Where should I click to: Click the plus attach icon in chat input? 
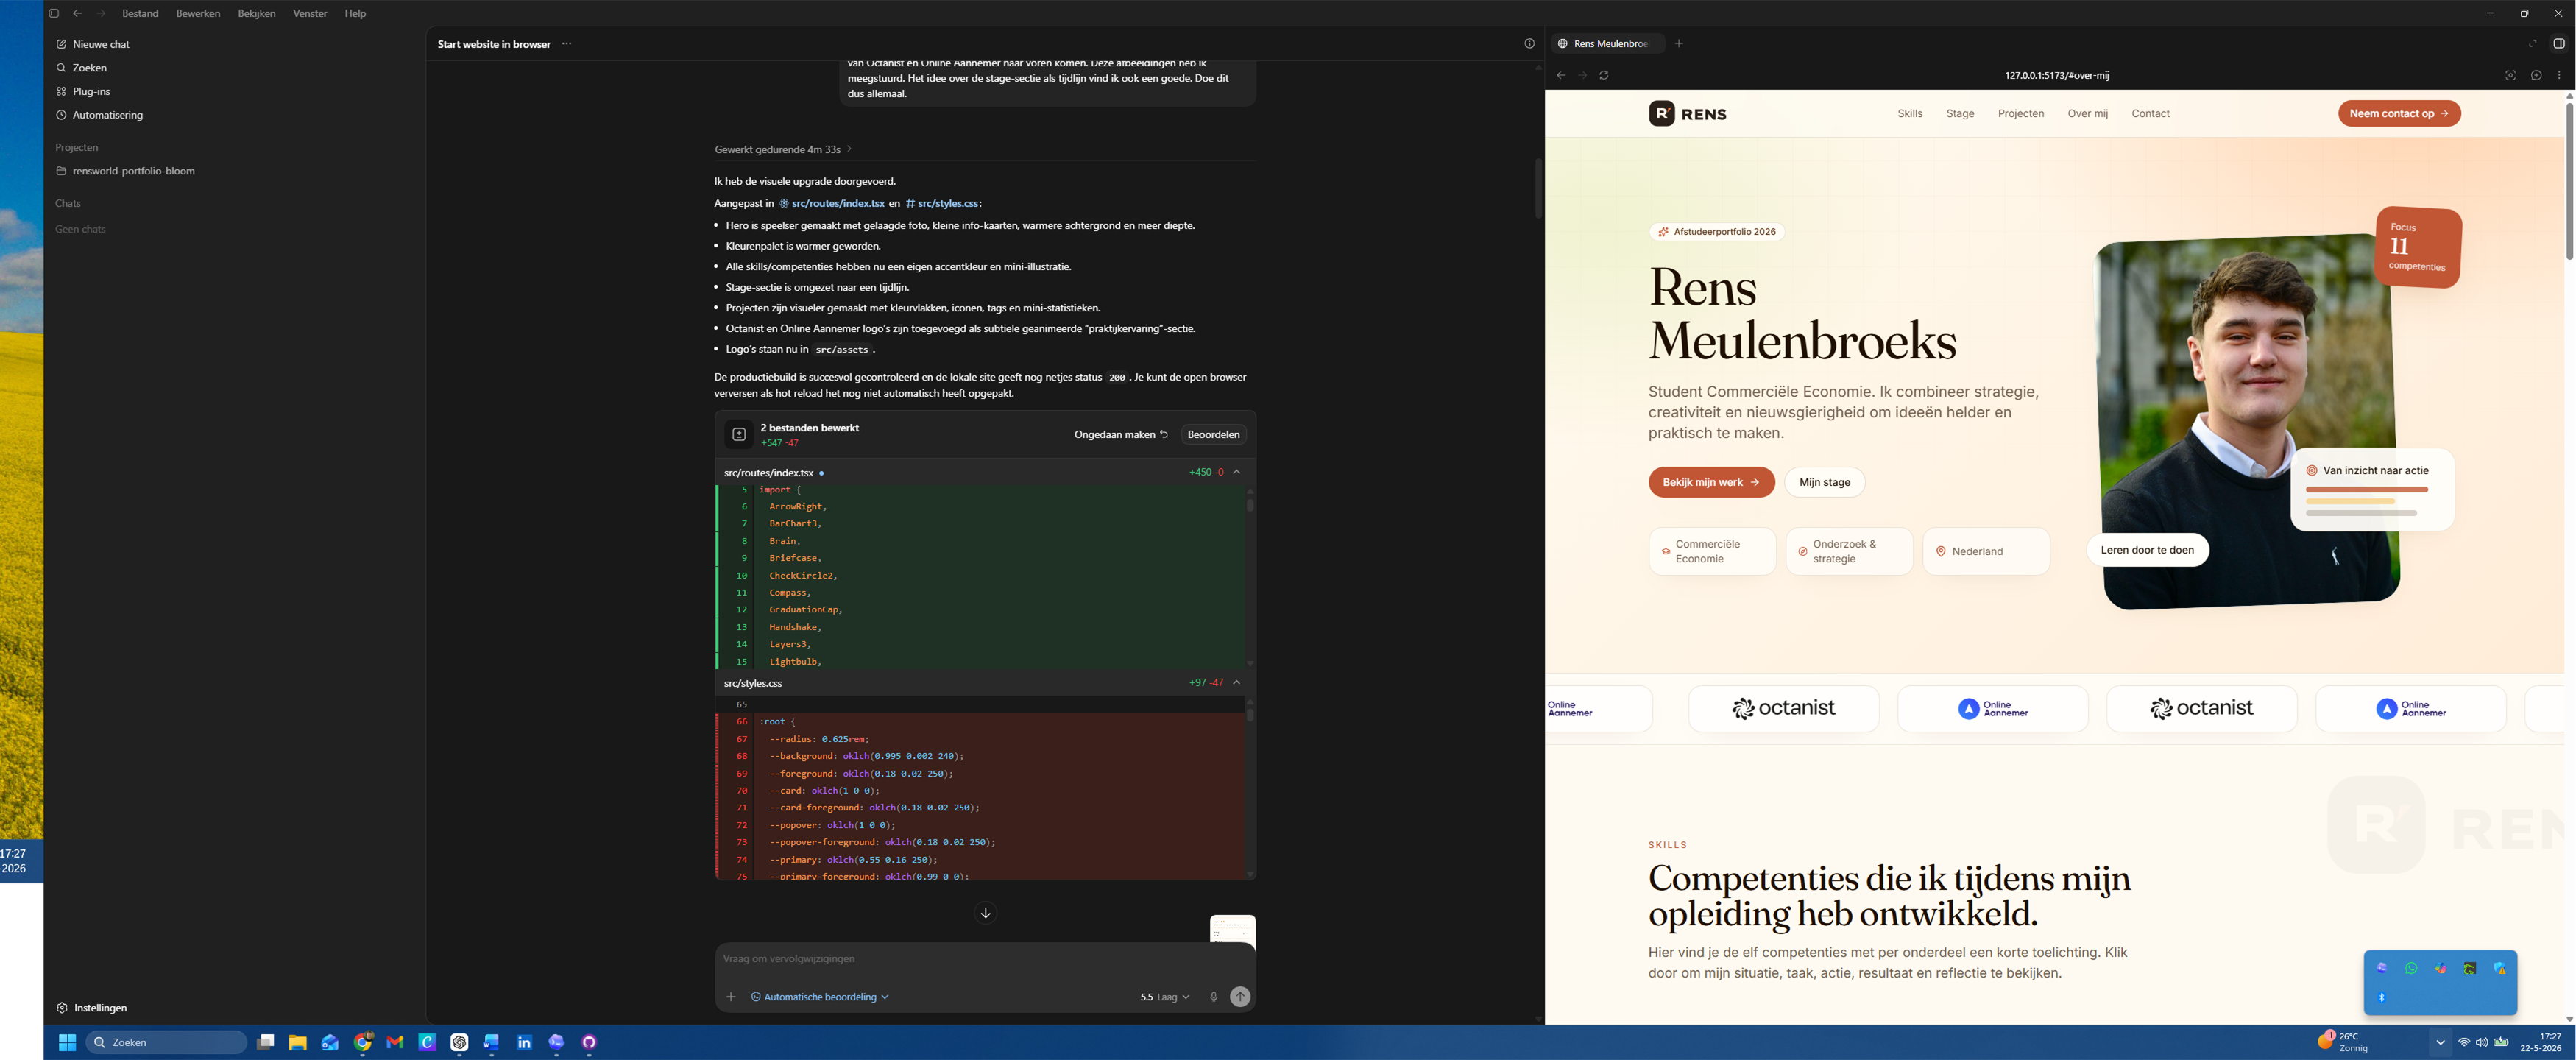pos(731,997)
